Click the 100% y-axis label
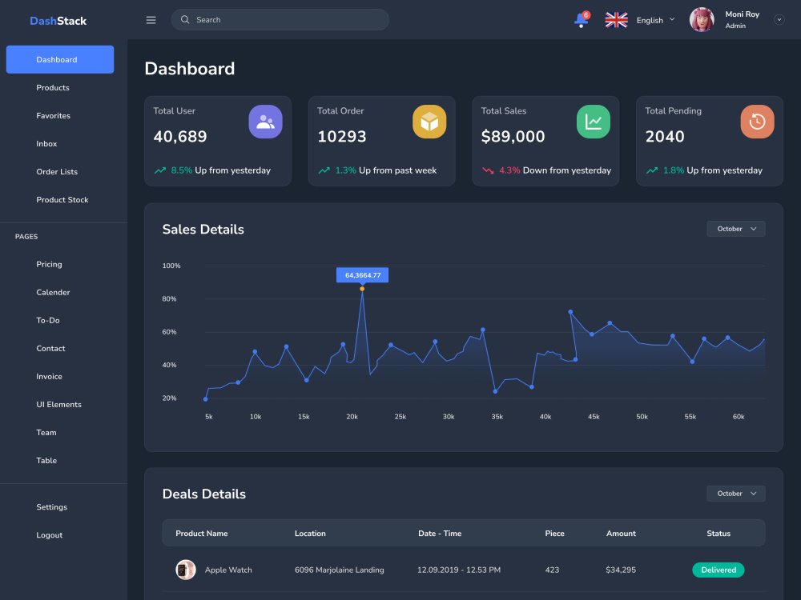 pos(171,266)
